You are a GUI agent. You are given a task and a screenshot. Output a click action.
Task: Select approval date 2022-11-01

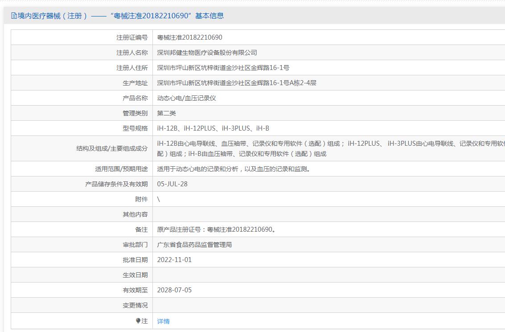coord(174,259)
